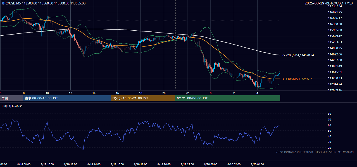The width and height of the screenshot is (357, 167).
Task: Click the bottom time label 8/19 18:00
Action: (141, 164)
